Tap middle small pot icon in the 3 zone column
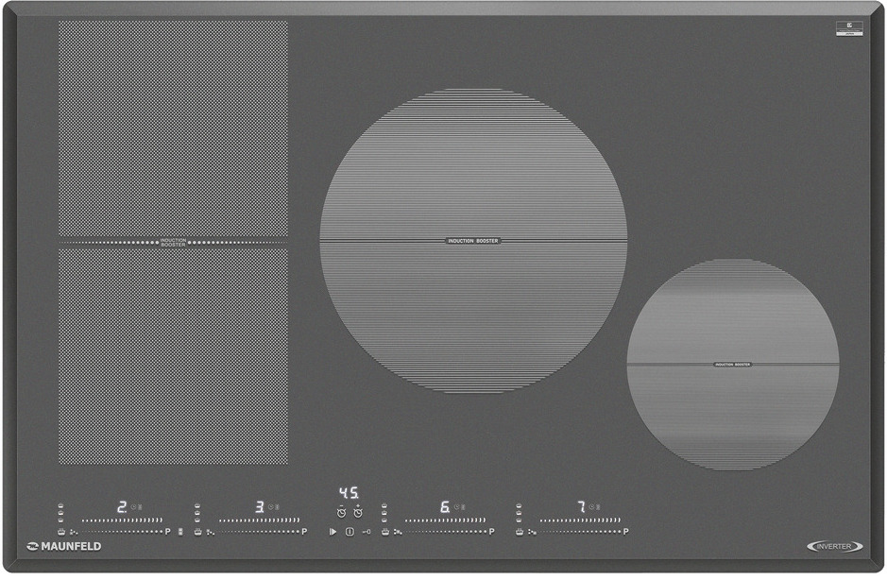This screenshot has width=887, height=580. 196,513
